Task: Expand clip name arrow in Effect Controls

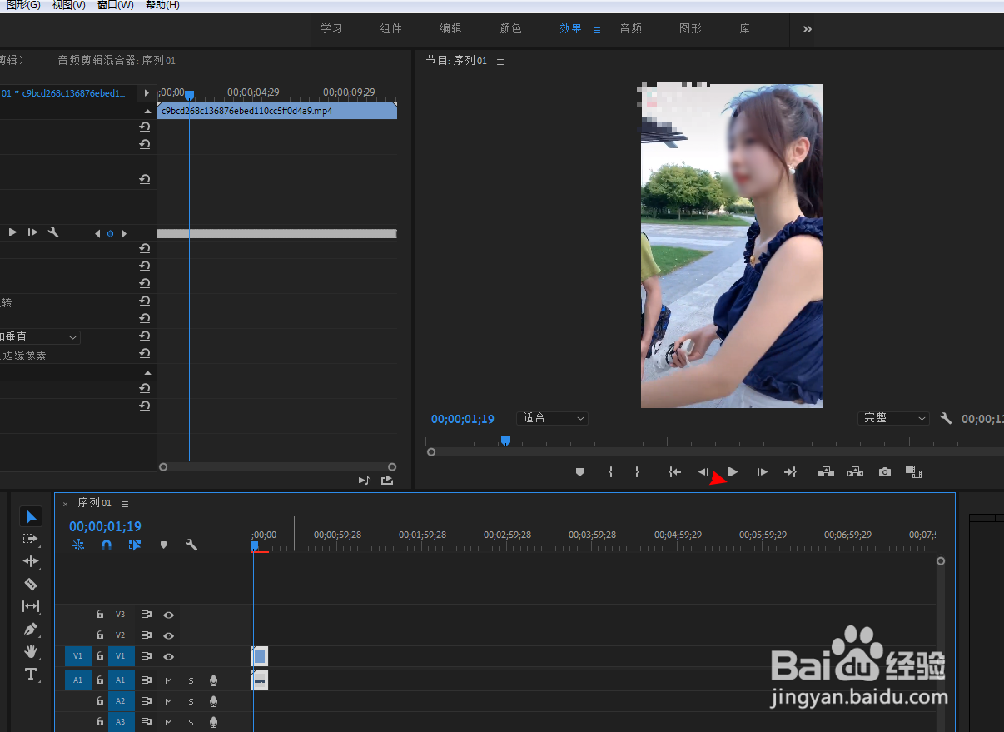Action: [147, 93]
